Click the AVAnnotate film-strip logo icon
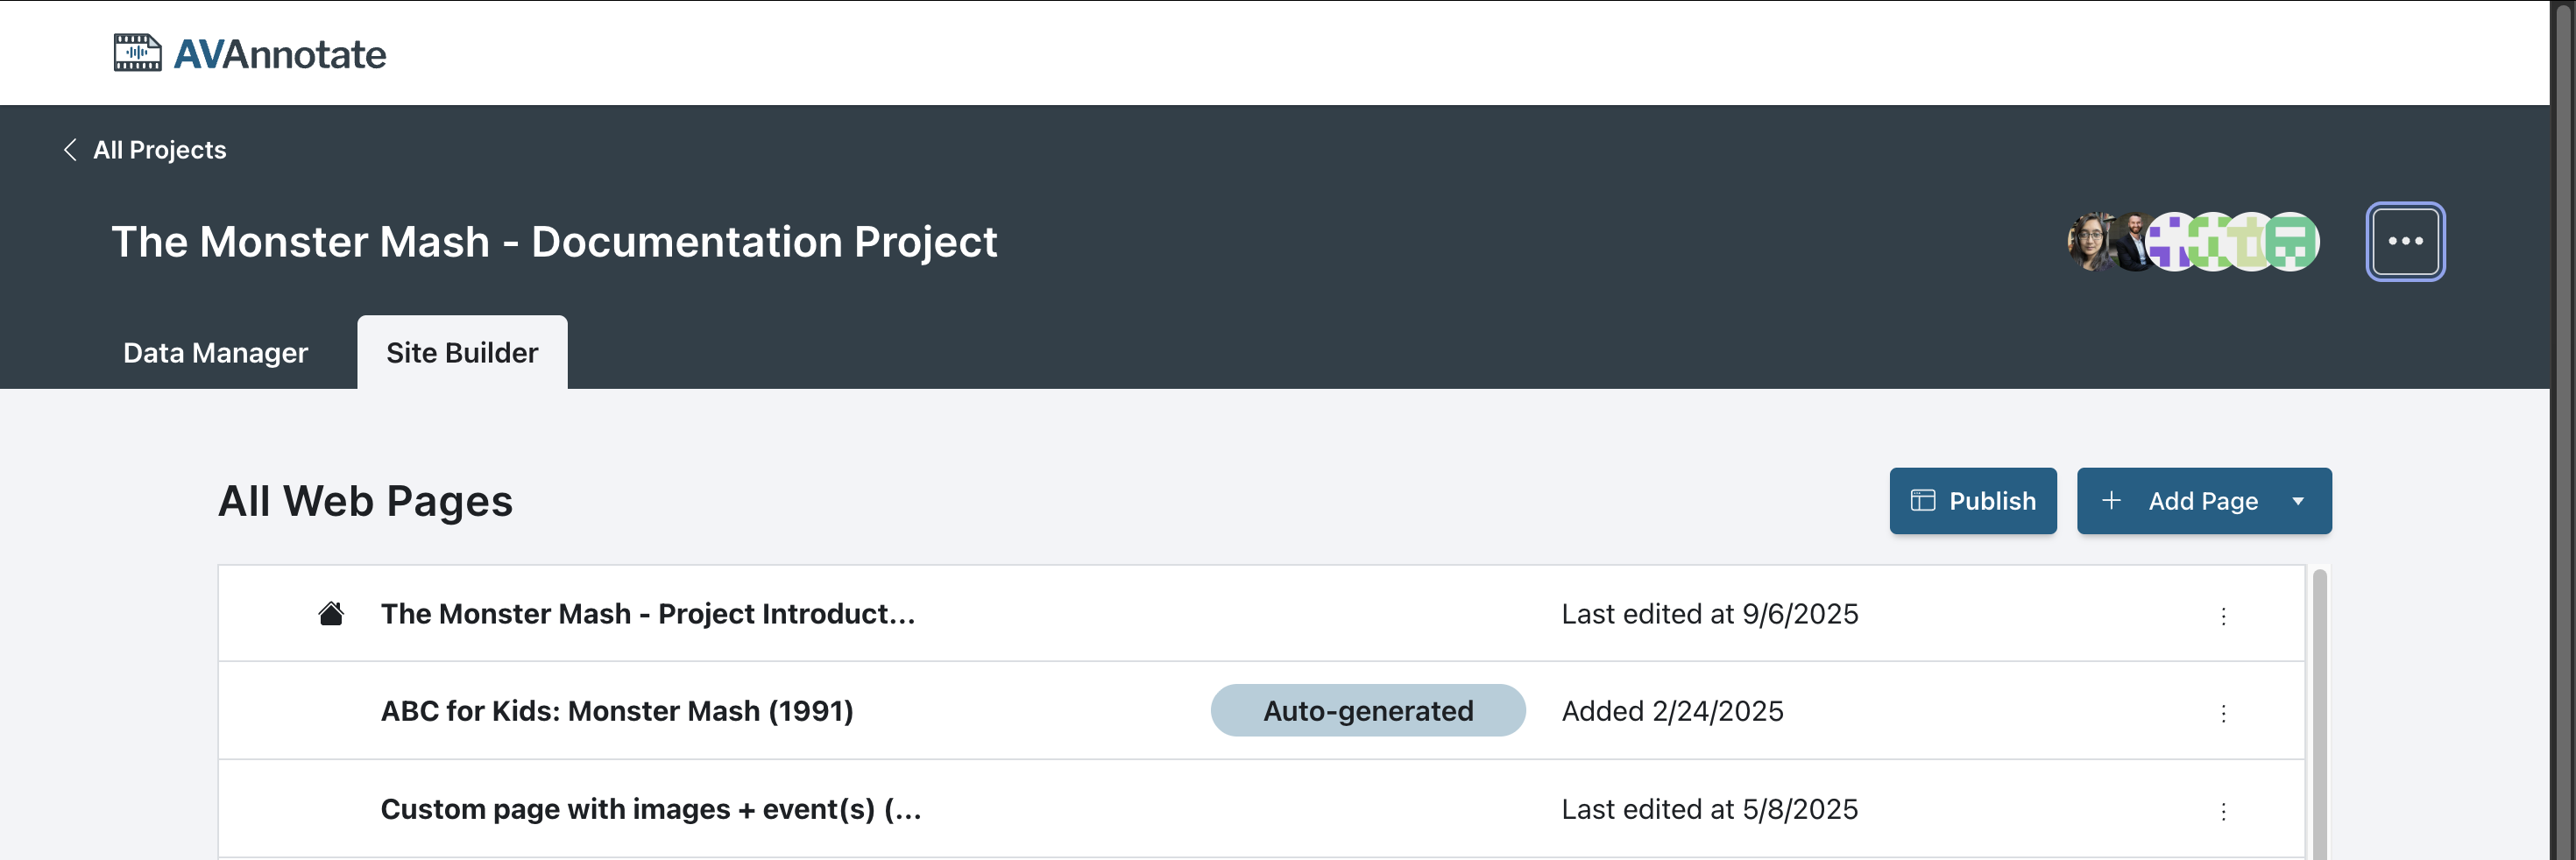 tap(137, 53)
